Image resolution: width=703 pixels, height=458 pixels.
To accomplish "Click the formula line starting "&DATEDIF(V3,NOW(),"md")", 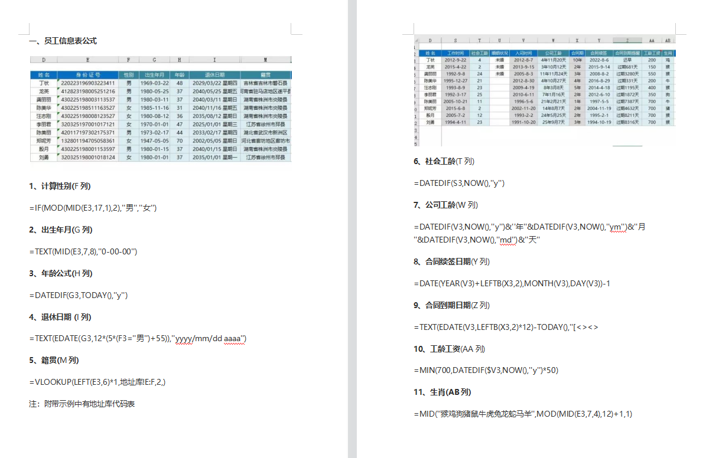I will (x=477, y=240).
